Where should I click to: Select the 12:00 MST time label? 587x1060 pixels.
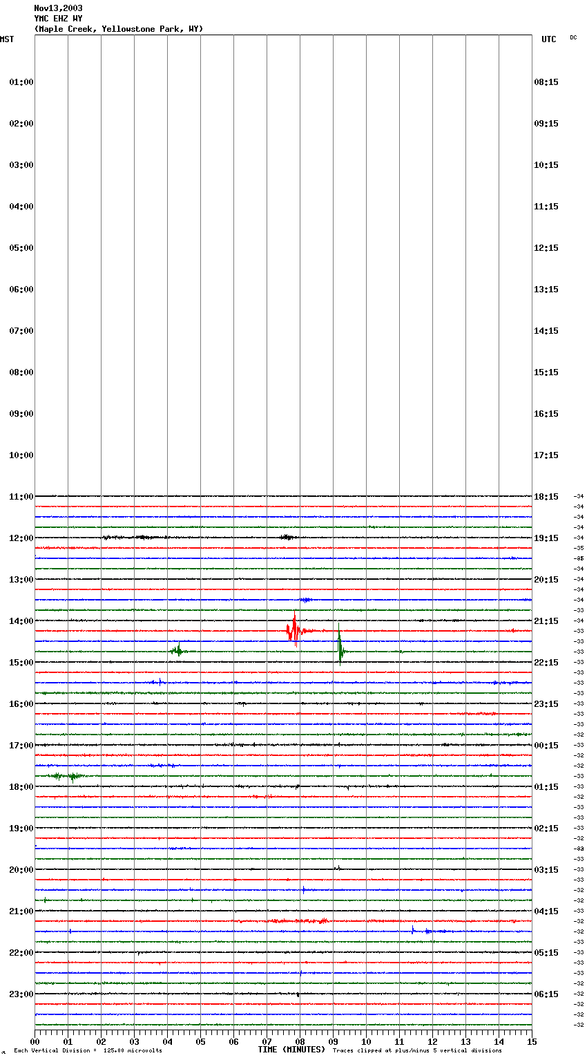pyautogui.click(x=21, y=538)
